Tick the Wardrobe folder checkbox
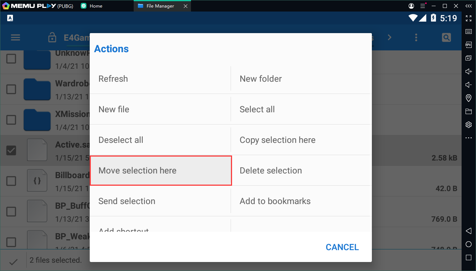 tap(11, 89)
